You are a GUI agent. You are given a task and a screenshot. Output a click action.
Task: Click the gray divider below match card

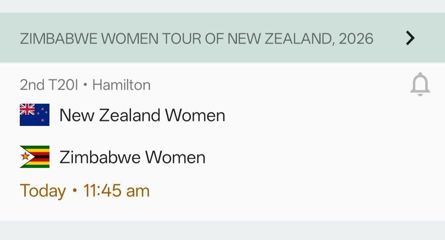pyautogui.click(x=222, y=231)
